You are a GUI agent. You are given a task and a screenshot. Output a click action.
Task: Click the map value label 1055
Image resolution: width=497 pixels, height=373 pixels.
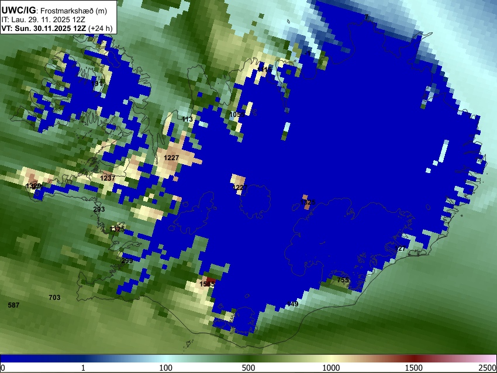click(x=237, y=115)
